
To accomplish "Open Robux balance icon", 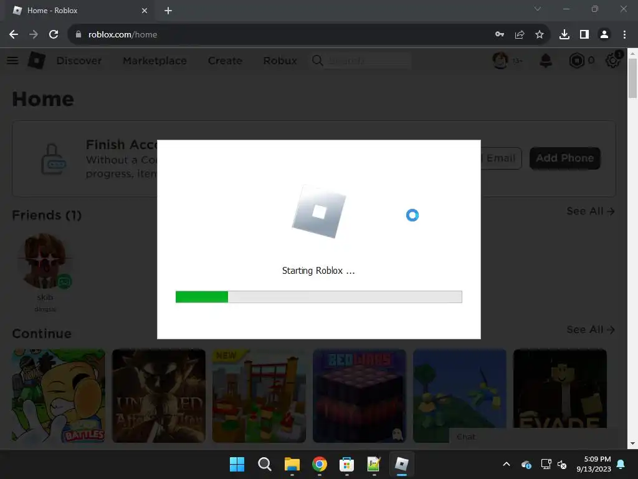I will (576, 60).
